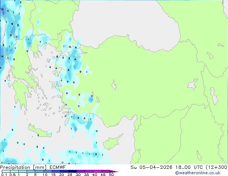The width and height of the screenshot is (228, 176).
Task: Click the purple arrow tip above 50 mm
Action: (114, 171)
